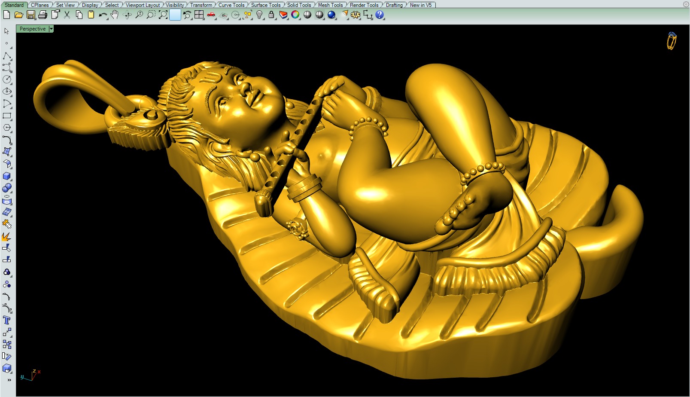This screenshot has width=690, height=397.
Task: Open Edit Layers icon
Action: click(283, 15)
